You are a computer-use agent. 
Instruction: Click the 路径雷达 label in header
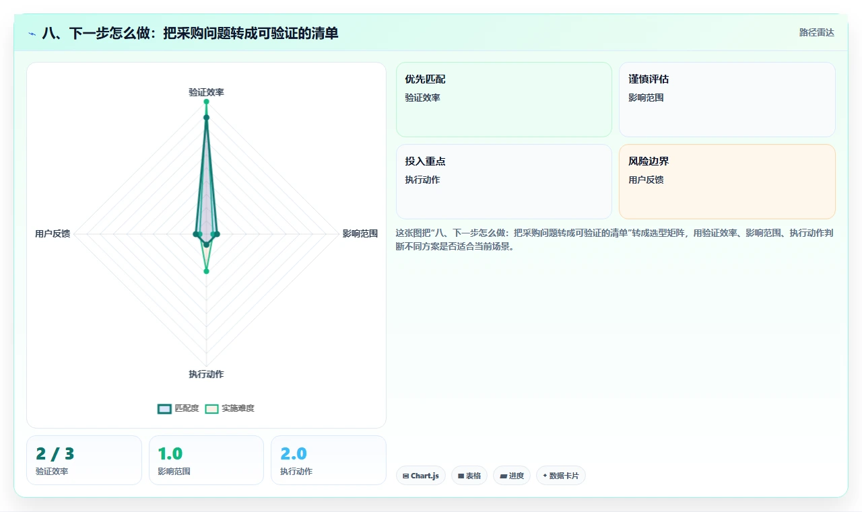(x=816, y=32)
